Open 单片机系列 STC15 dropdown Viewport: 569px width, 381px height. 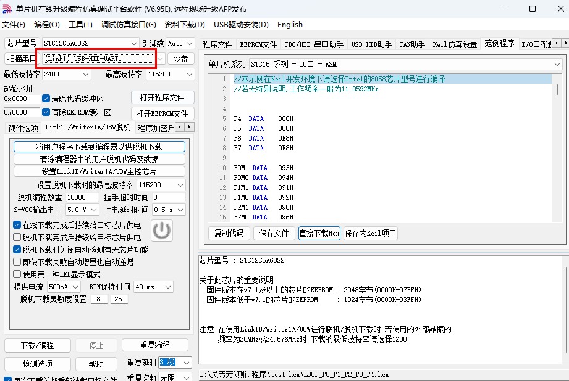click(x=406, y=64)
